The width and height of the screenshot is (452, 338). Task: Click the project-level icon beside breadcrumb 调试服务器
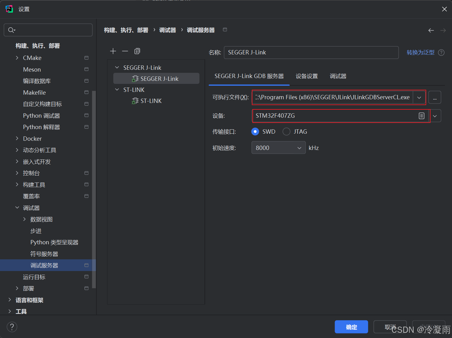click(x=225, y=29)
